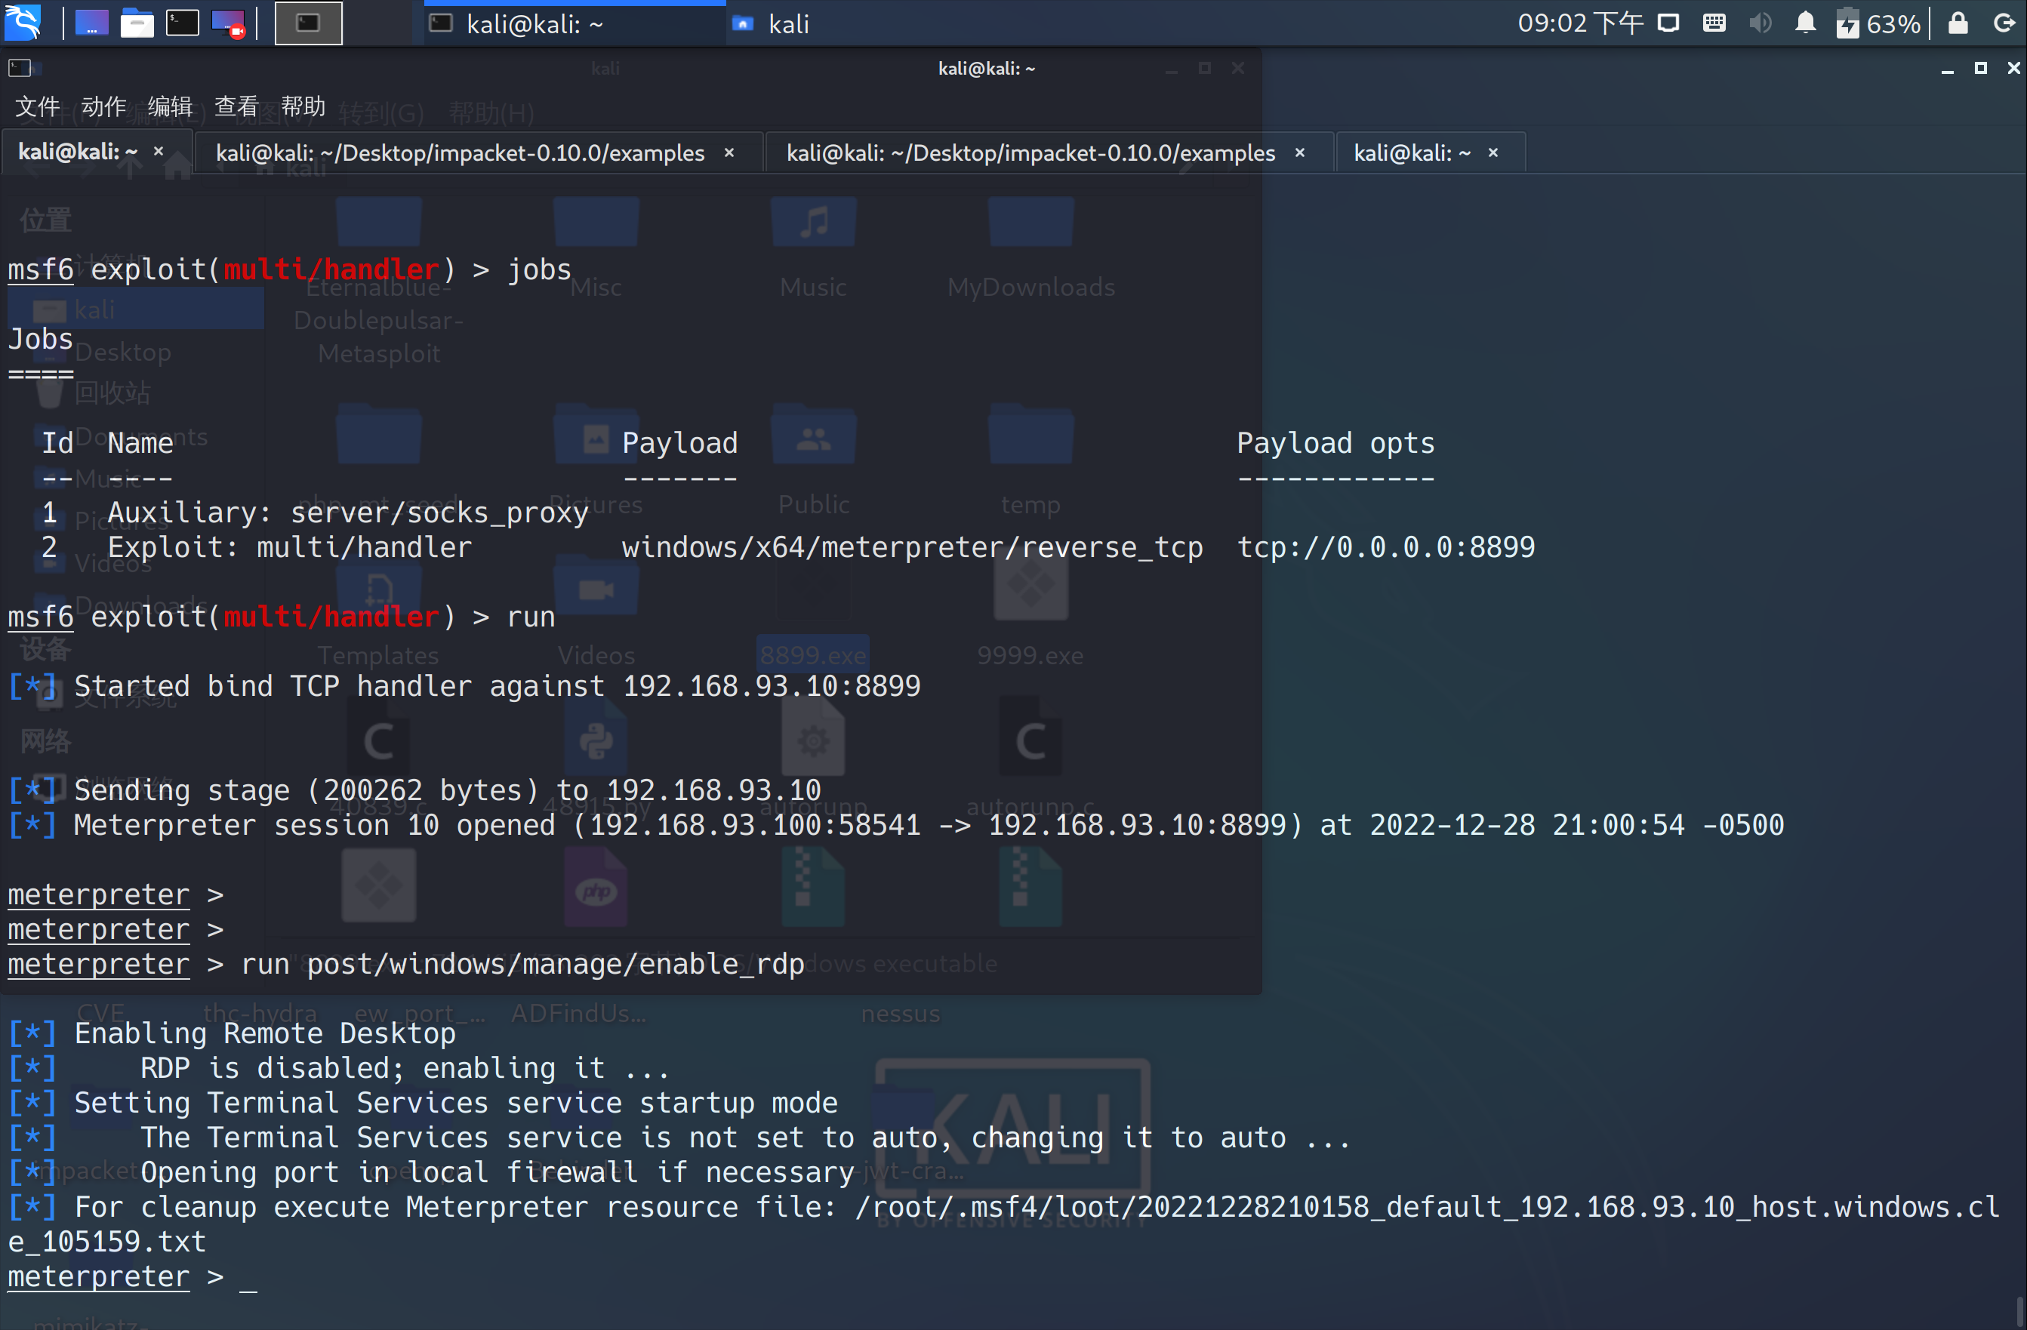
Task: Click the show desktop panel icon
Action: (91, 23)
